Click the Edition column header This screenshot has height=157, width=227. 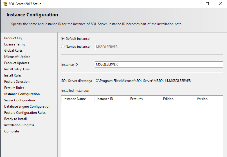(x=178, y=99)
